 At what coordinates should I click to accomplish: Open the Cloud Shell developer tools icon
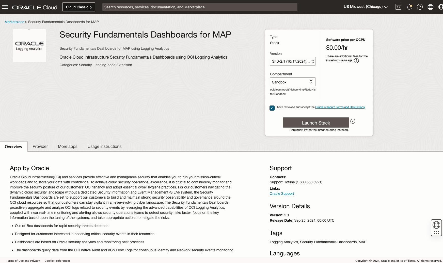[x=398, y=7]
